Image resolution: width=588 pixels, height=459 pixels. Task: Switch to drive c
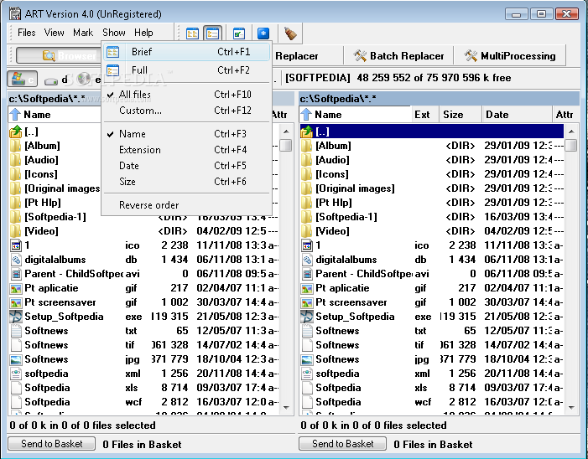(23, 79)
